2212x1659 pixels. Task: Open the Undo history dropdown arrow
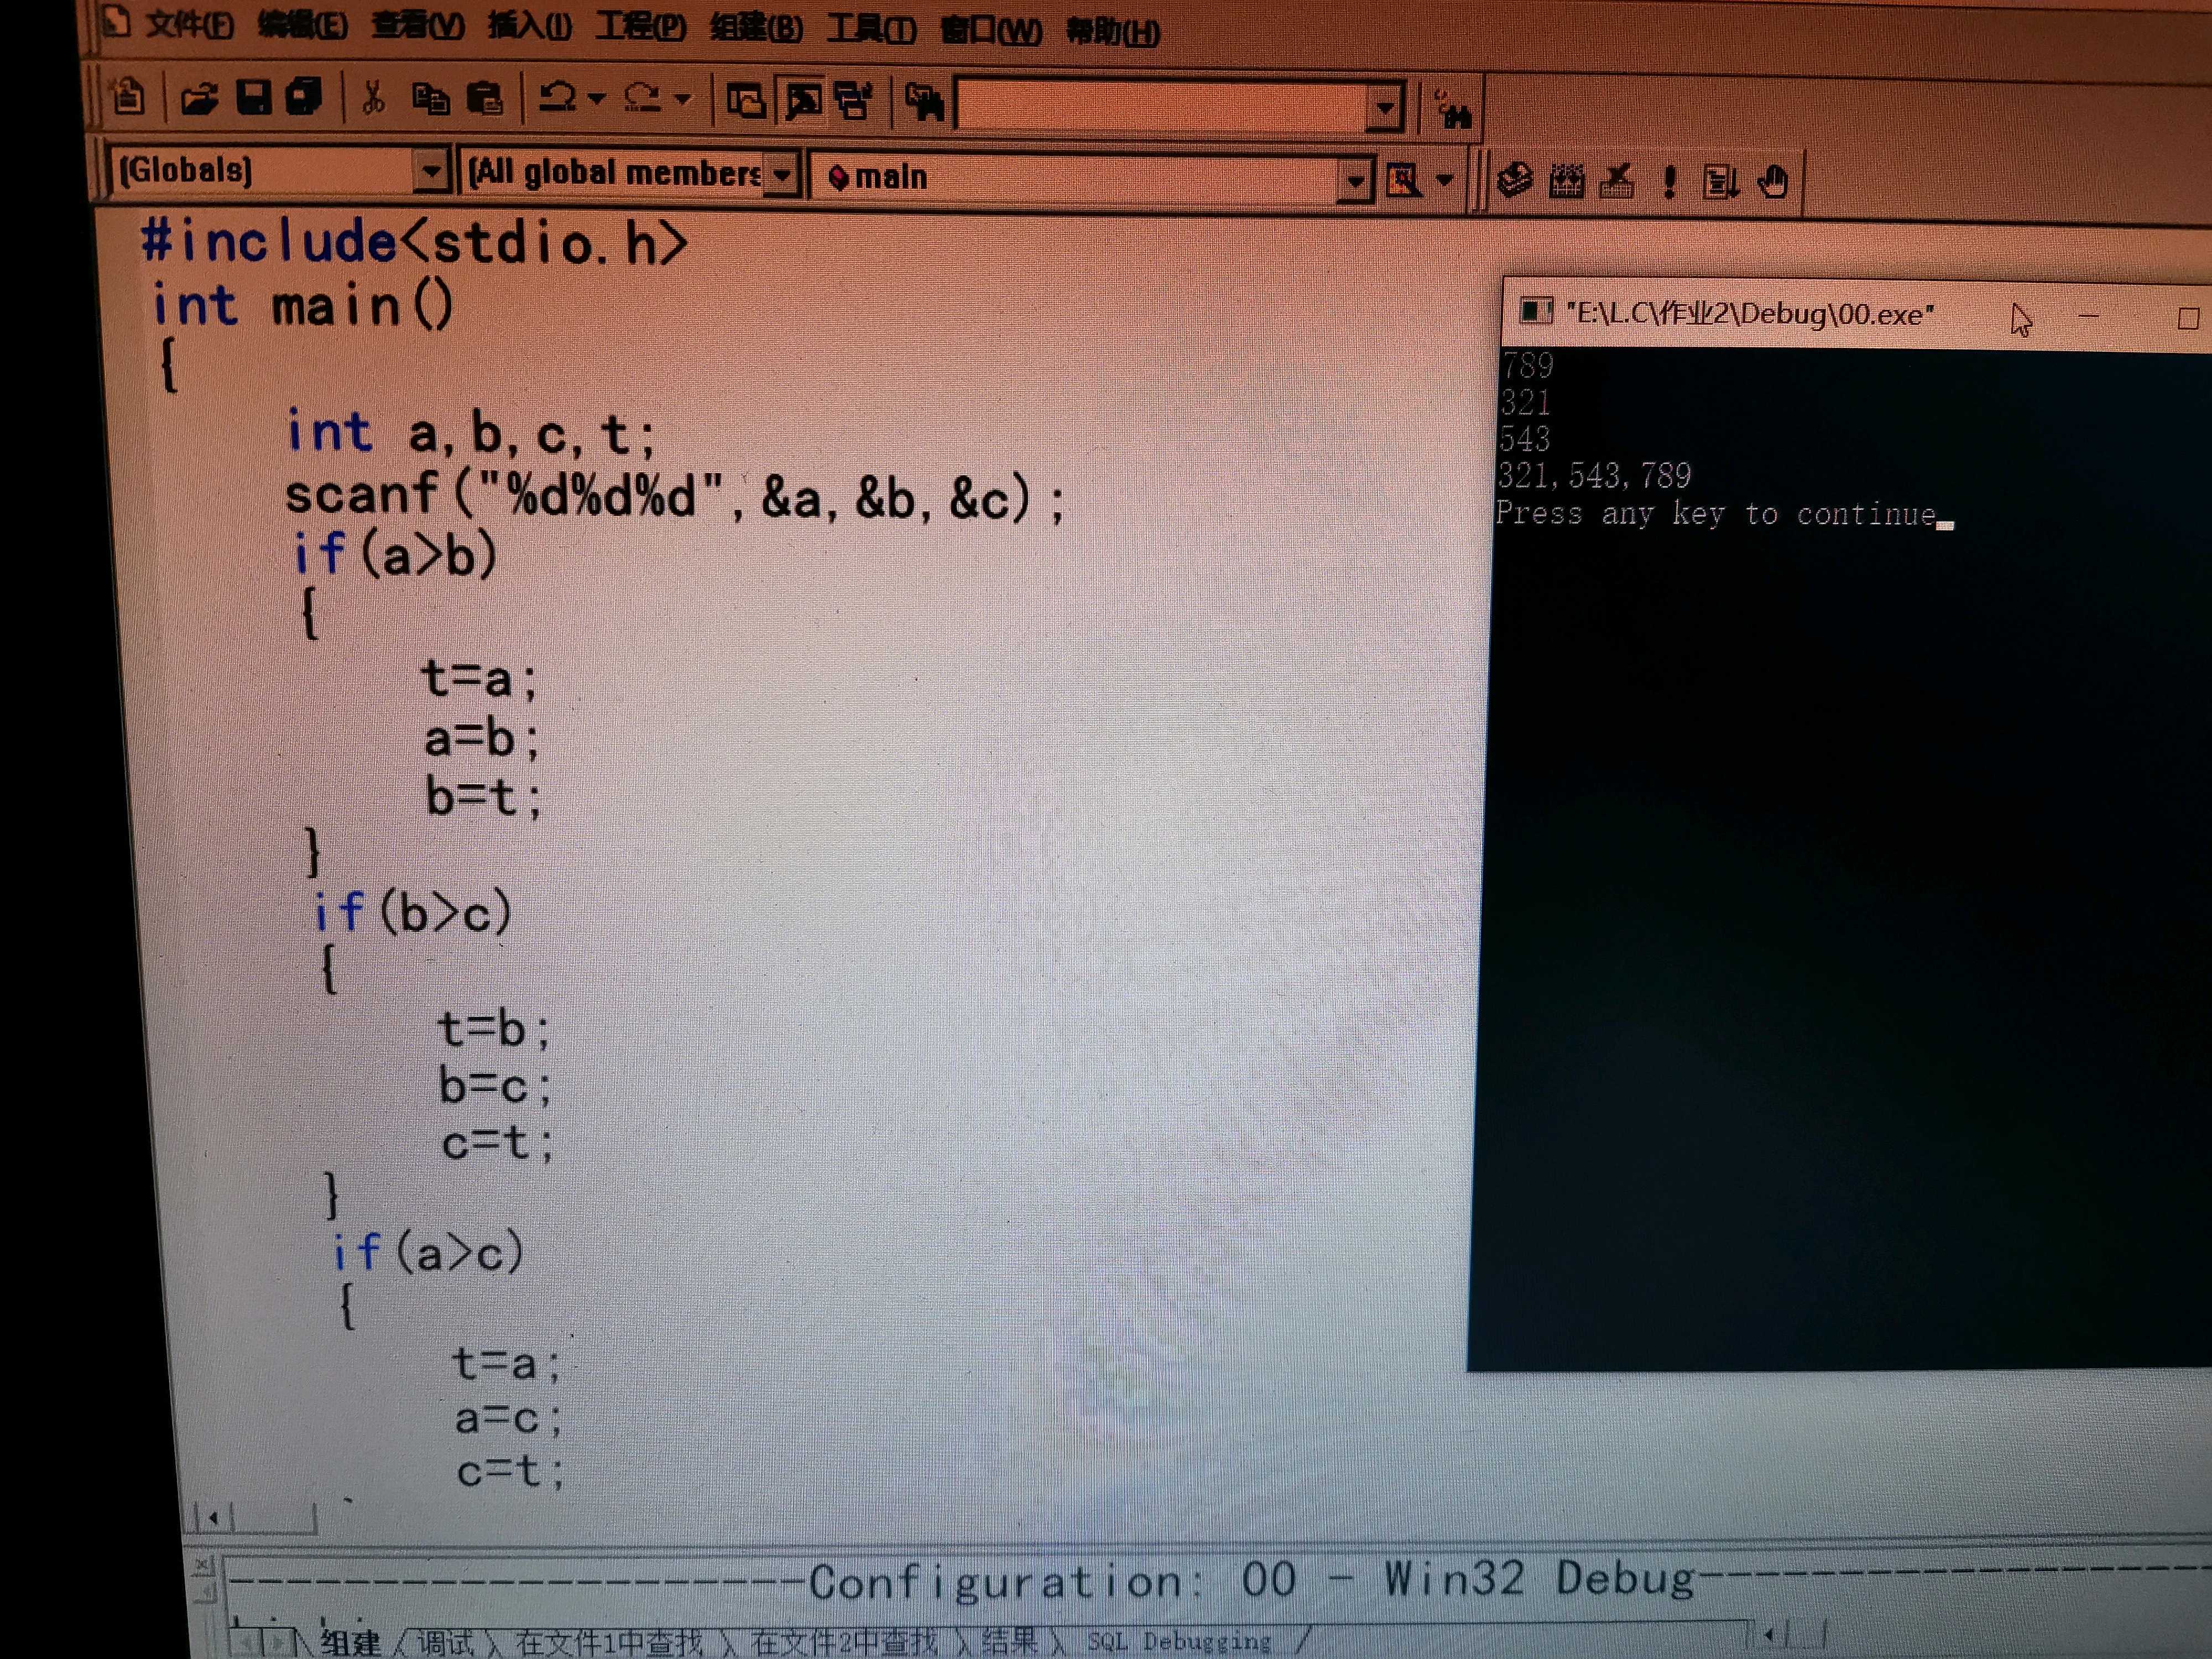click(x=596, y=99)
